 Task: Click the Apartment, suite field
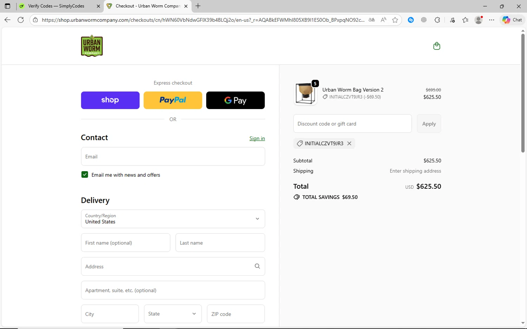[173, 290]
